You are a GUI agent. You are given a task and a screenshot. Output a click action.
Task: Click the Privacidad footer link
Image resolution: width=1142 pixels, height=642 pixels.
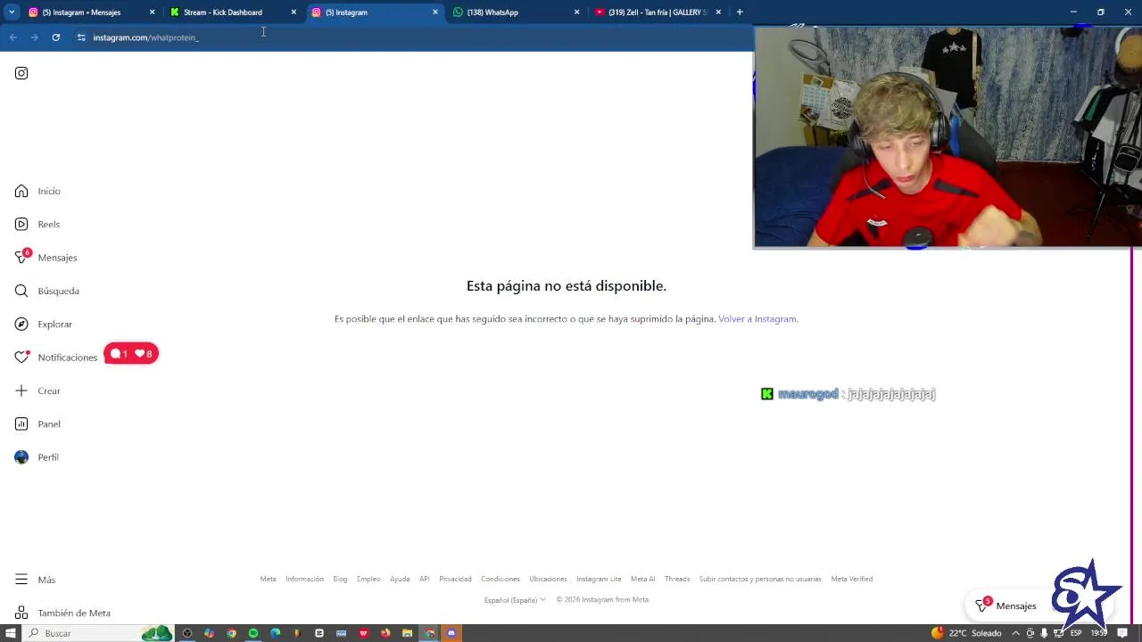pyautogui.click(x=455, y=579)
